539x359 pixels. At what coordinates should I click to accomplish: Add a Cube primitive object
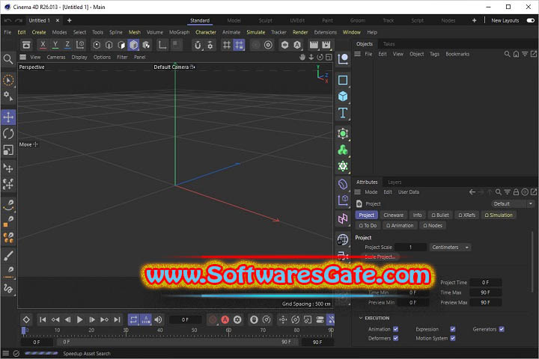coord(343,96)
